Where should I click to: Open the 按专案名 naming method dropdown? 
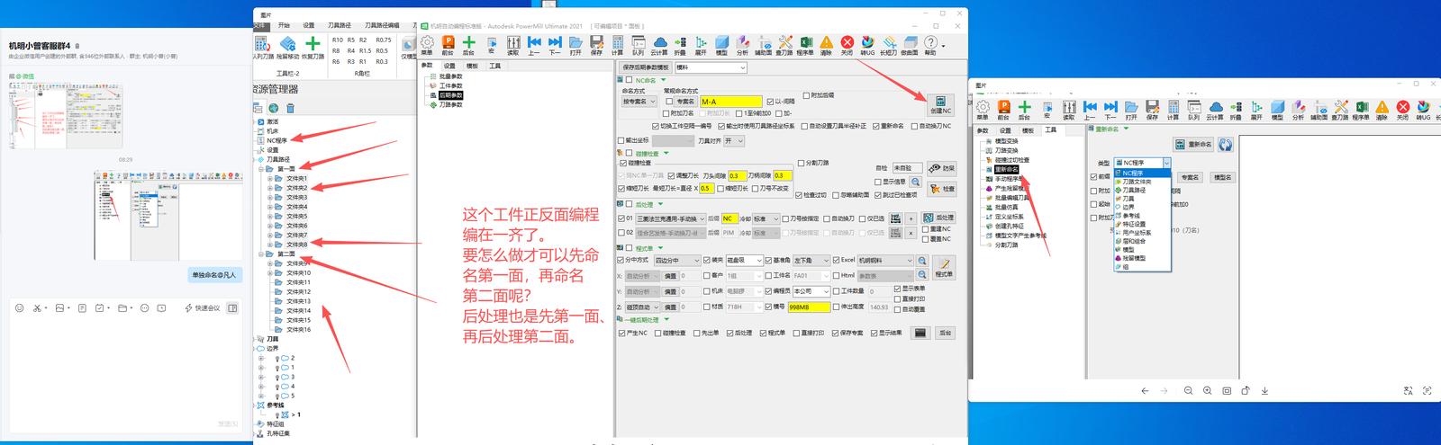[x=639, y=102]
